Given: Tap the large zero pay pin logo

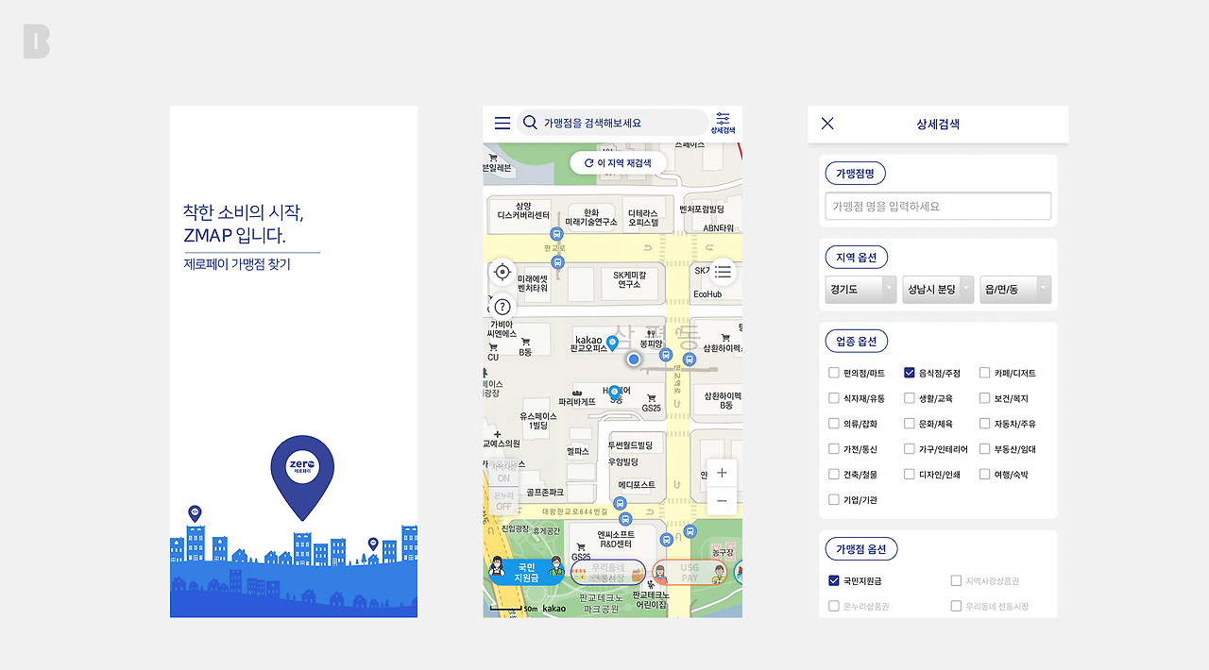Looking at the screenshot, I should point(302,477).
